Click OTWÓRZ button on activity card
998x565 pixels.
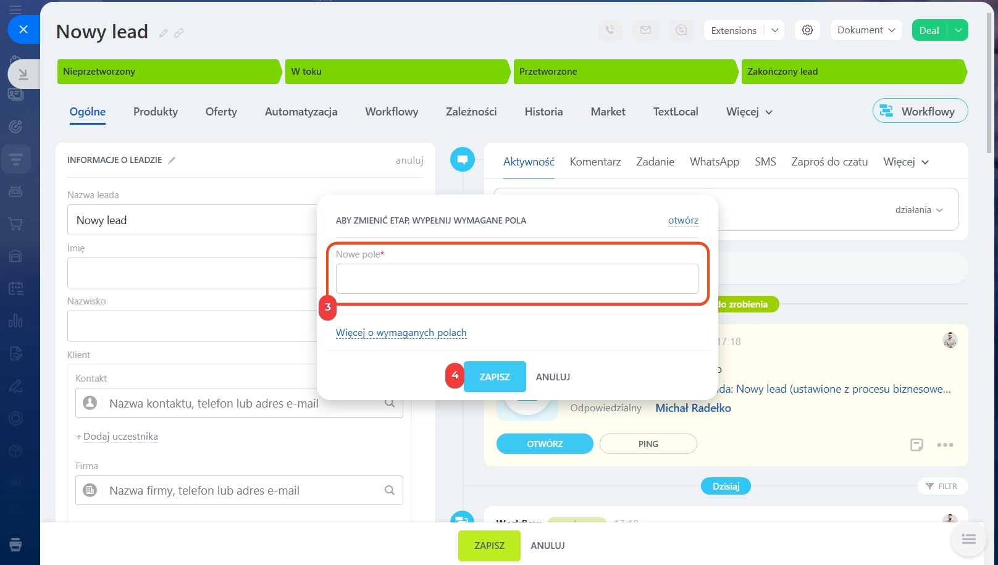coord(545,444)
